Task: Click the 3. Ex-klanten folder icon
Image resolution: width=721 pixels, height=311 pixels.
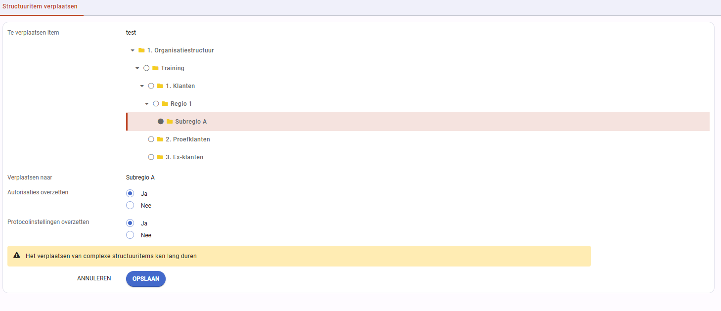Action: (x=160, y=157)
